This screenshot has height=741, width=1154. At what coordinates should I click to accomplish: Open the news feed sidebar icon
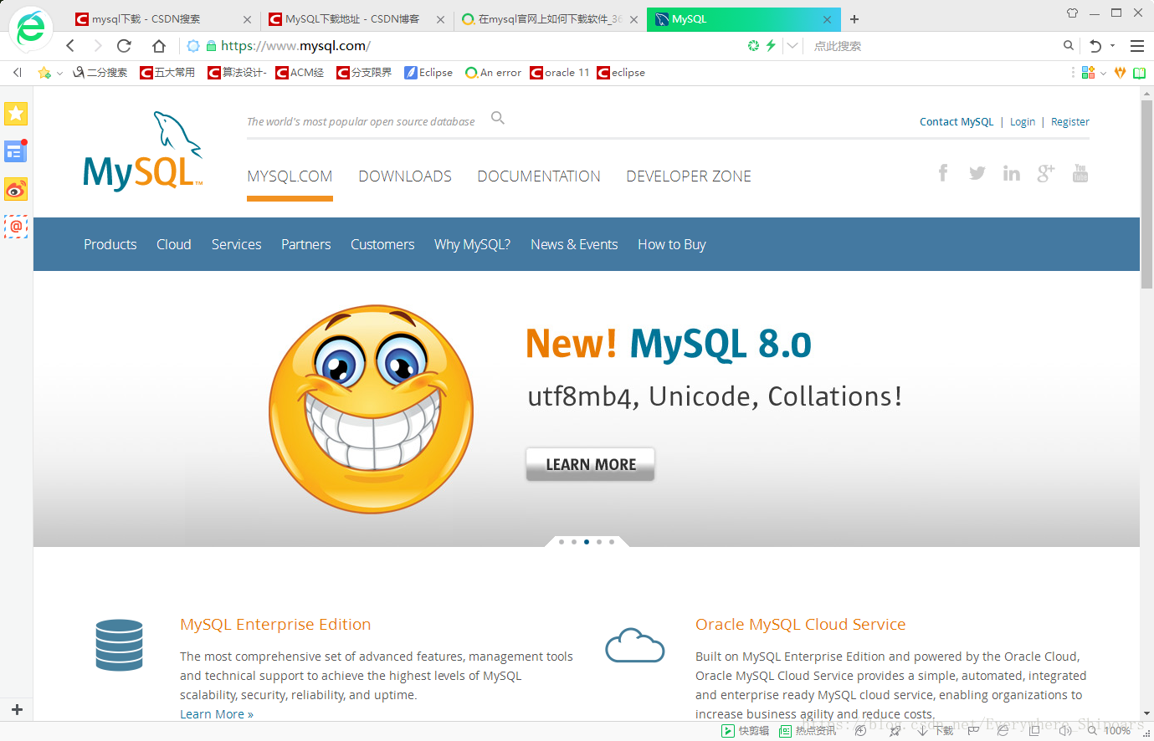tap(16, 151)
